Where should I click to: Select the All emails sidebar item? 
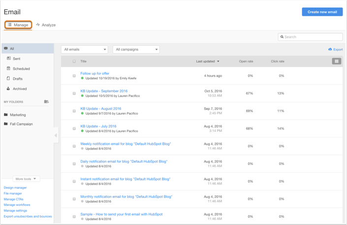pyautogui.click(x=28, y=49)
